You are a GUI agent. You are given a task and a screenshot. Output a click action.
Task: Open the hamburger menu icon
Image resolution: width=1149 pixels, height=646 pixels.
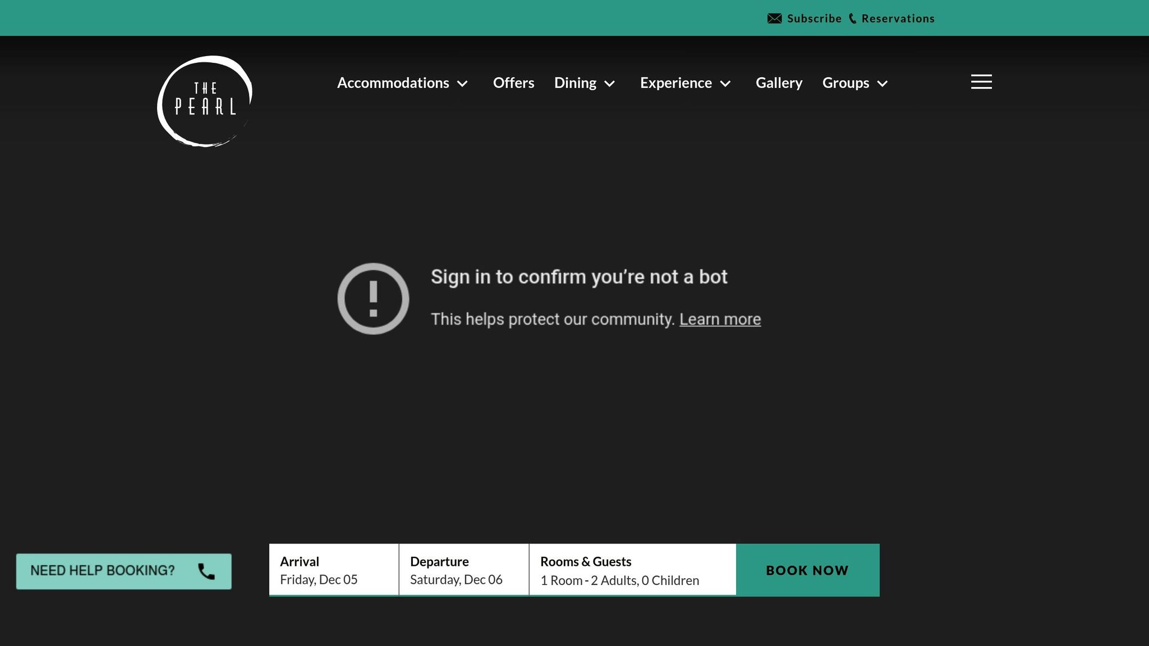click(981, 82)
